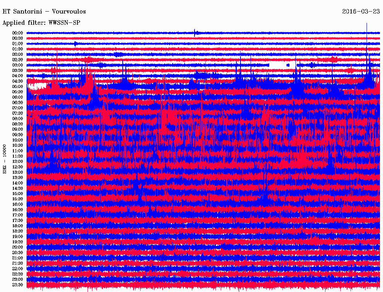Select the 23:00 time label
The width and height of the screenshot is (383, 292).
[x=18, y=280]
